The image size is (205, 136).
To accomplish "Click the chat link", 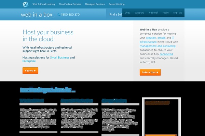I will (127, 13).
